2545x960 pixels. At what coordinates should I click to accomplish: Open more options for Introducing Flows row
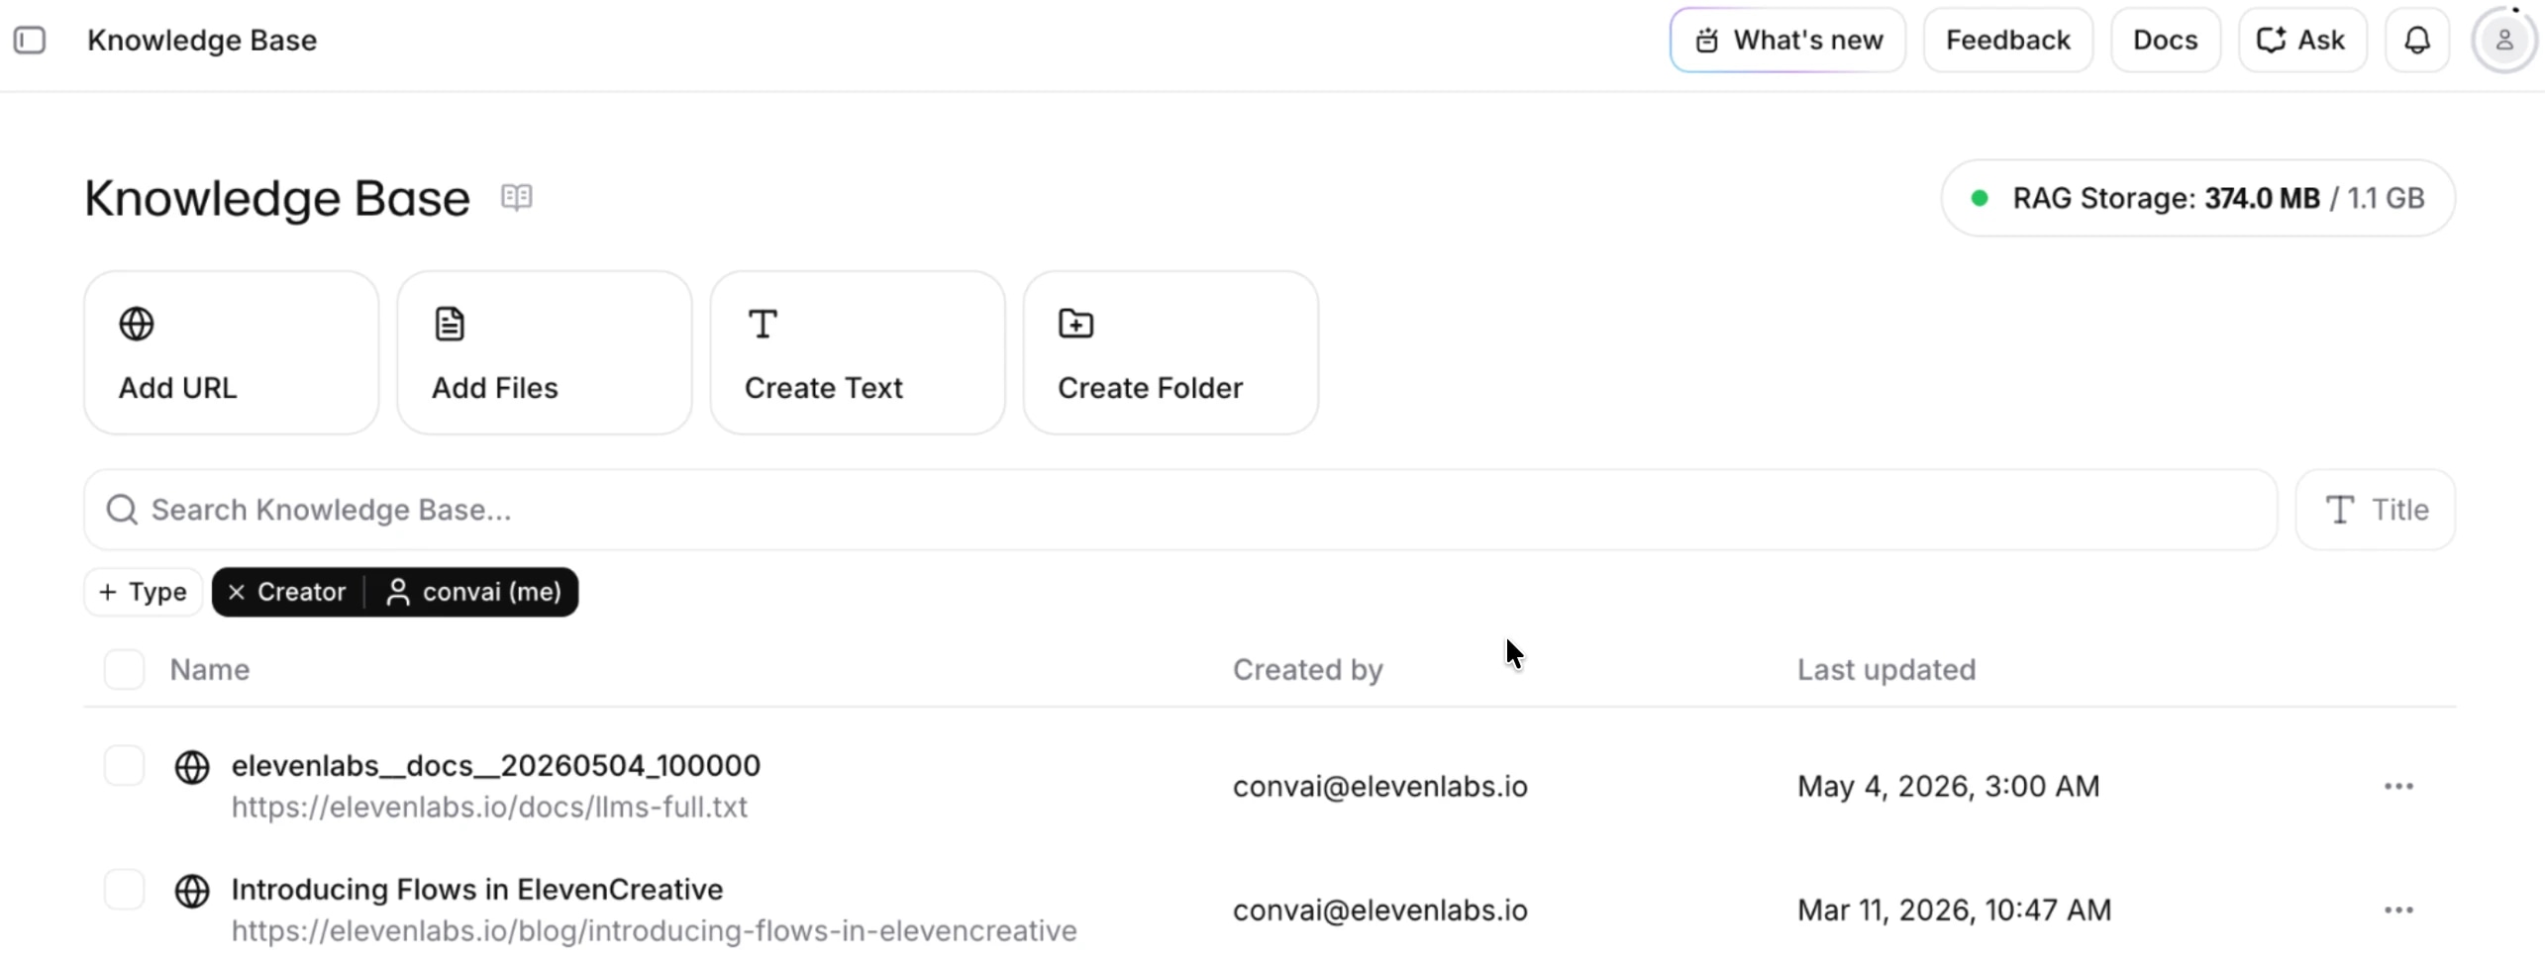click(2397, 910)
